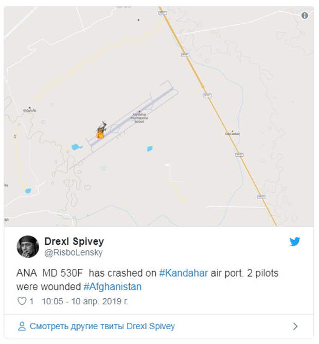Click the info icon on the map
319x344 pixels.
305,15
